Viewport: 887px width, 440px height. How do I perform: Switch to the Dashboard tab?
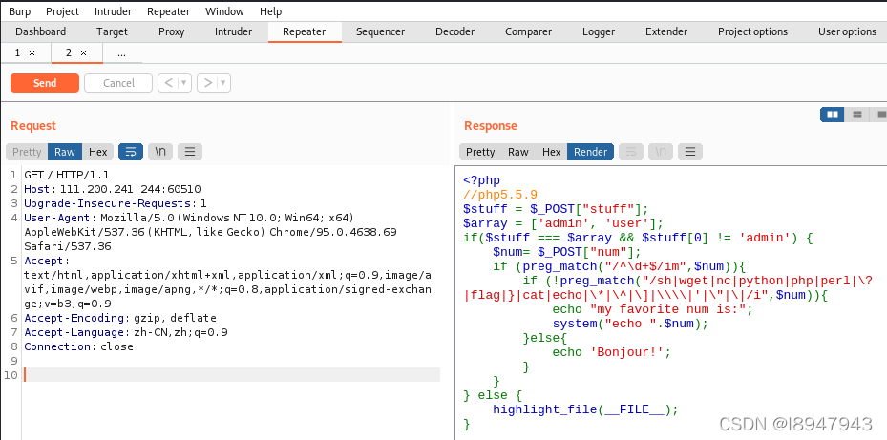40,31
